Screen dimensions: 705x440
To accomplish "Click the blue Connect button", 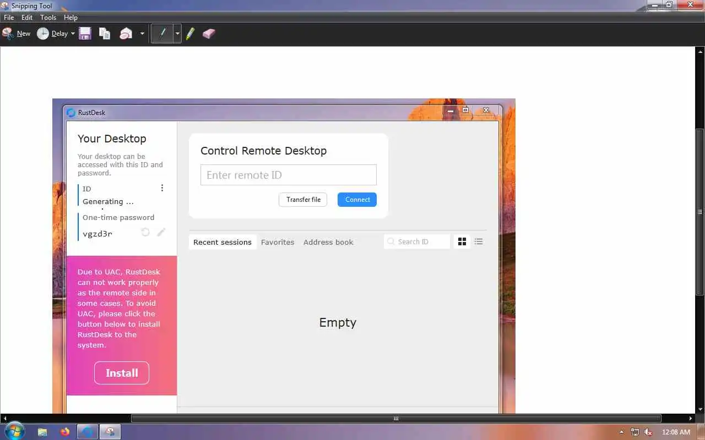I will pos(357,200).
